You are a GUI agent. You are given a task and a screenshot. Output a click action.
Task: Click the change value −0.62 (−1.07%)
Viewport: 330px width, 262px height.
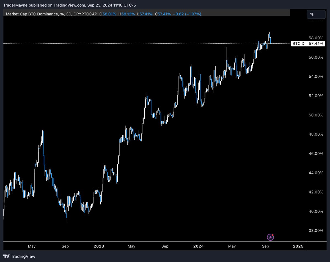click(x=187, y=14)
